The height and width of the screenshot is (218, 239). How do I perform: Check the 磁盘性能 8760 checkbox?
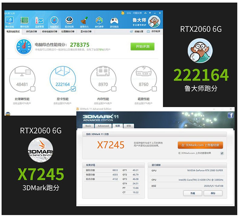[154, 89]
